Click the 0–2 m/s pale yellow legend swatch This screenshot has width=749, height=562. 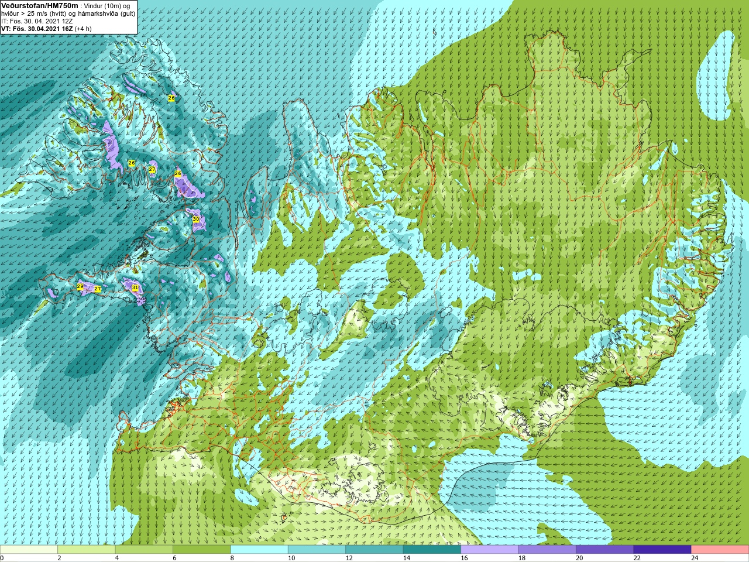click(x=29, y=550)
